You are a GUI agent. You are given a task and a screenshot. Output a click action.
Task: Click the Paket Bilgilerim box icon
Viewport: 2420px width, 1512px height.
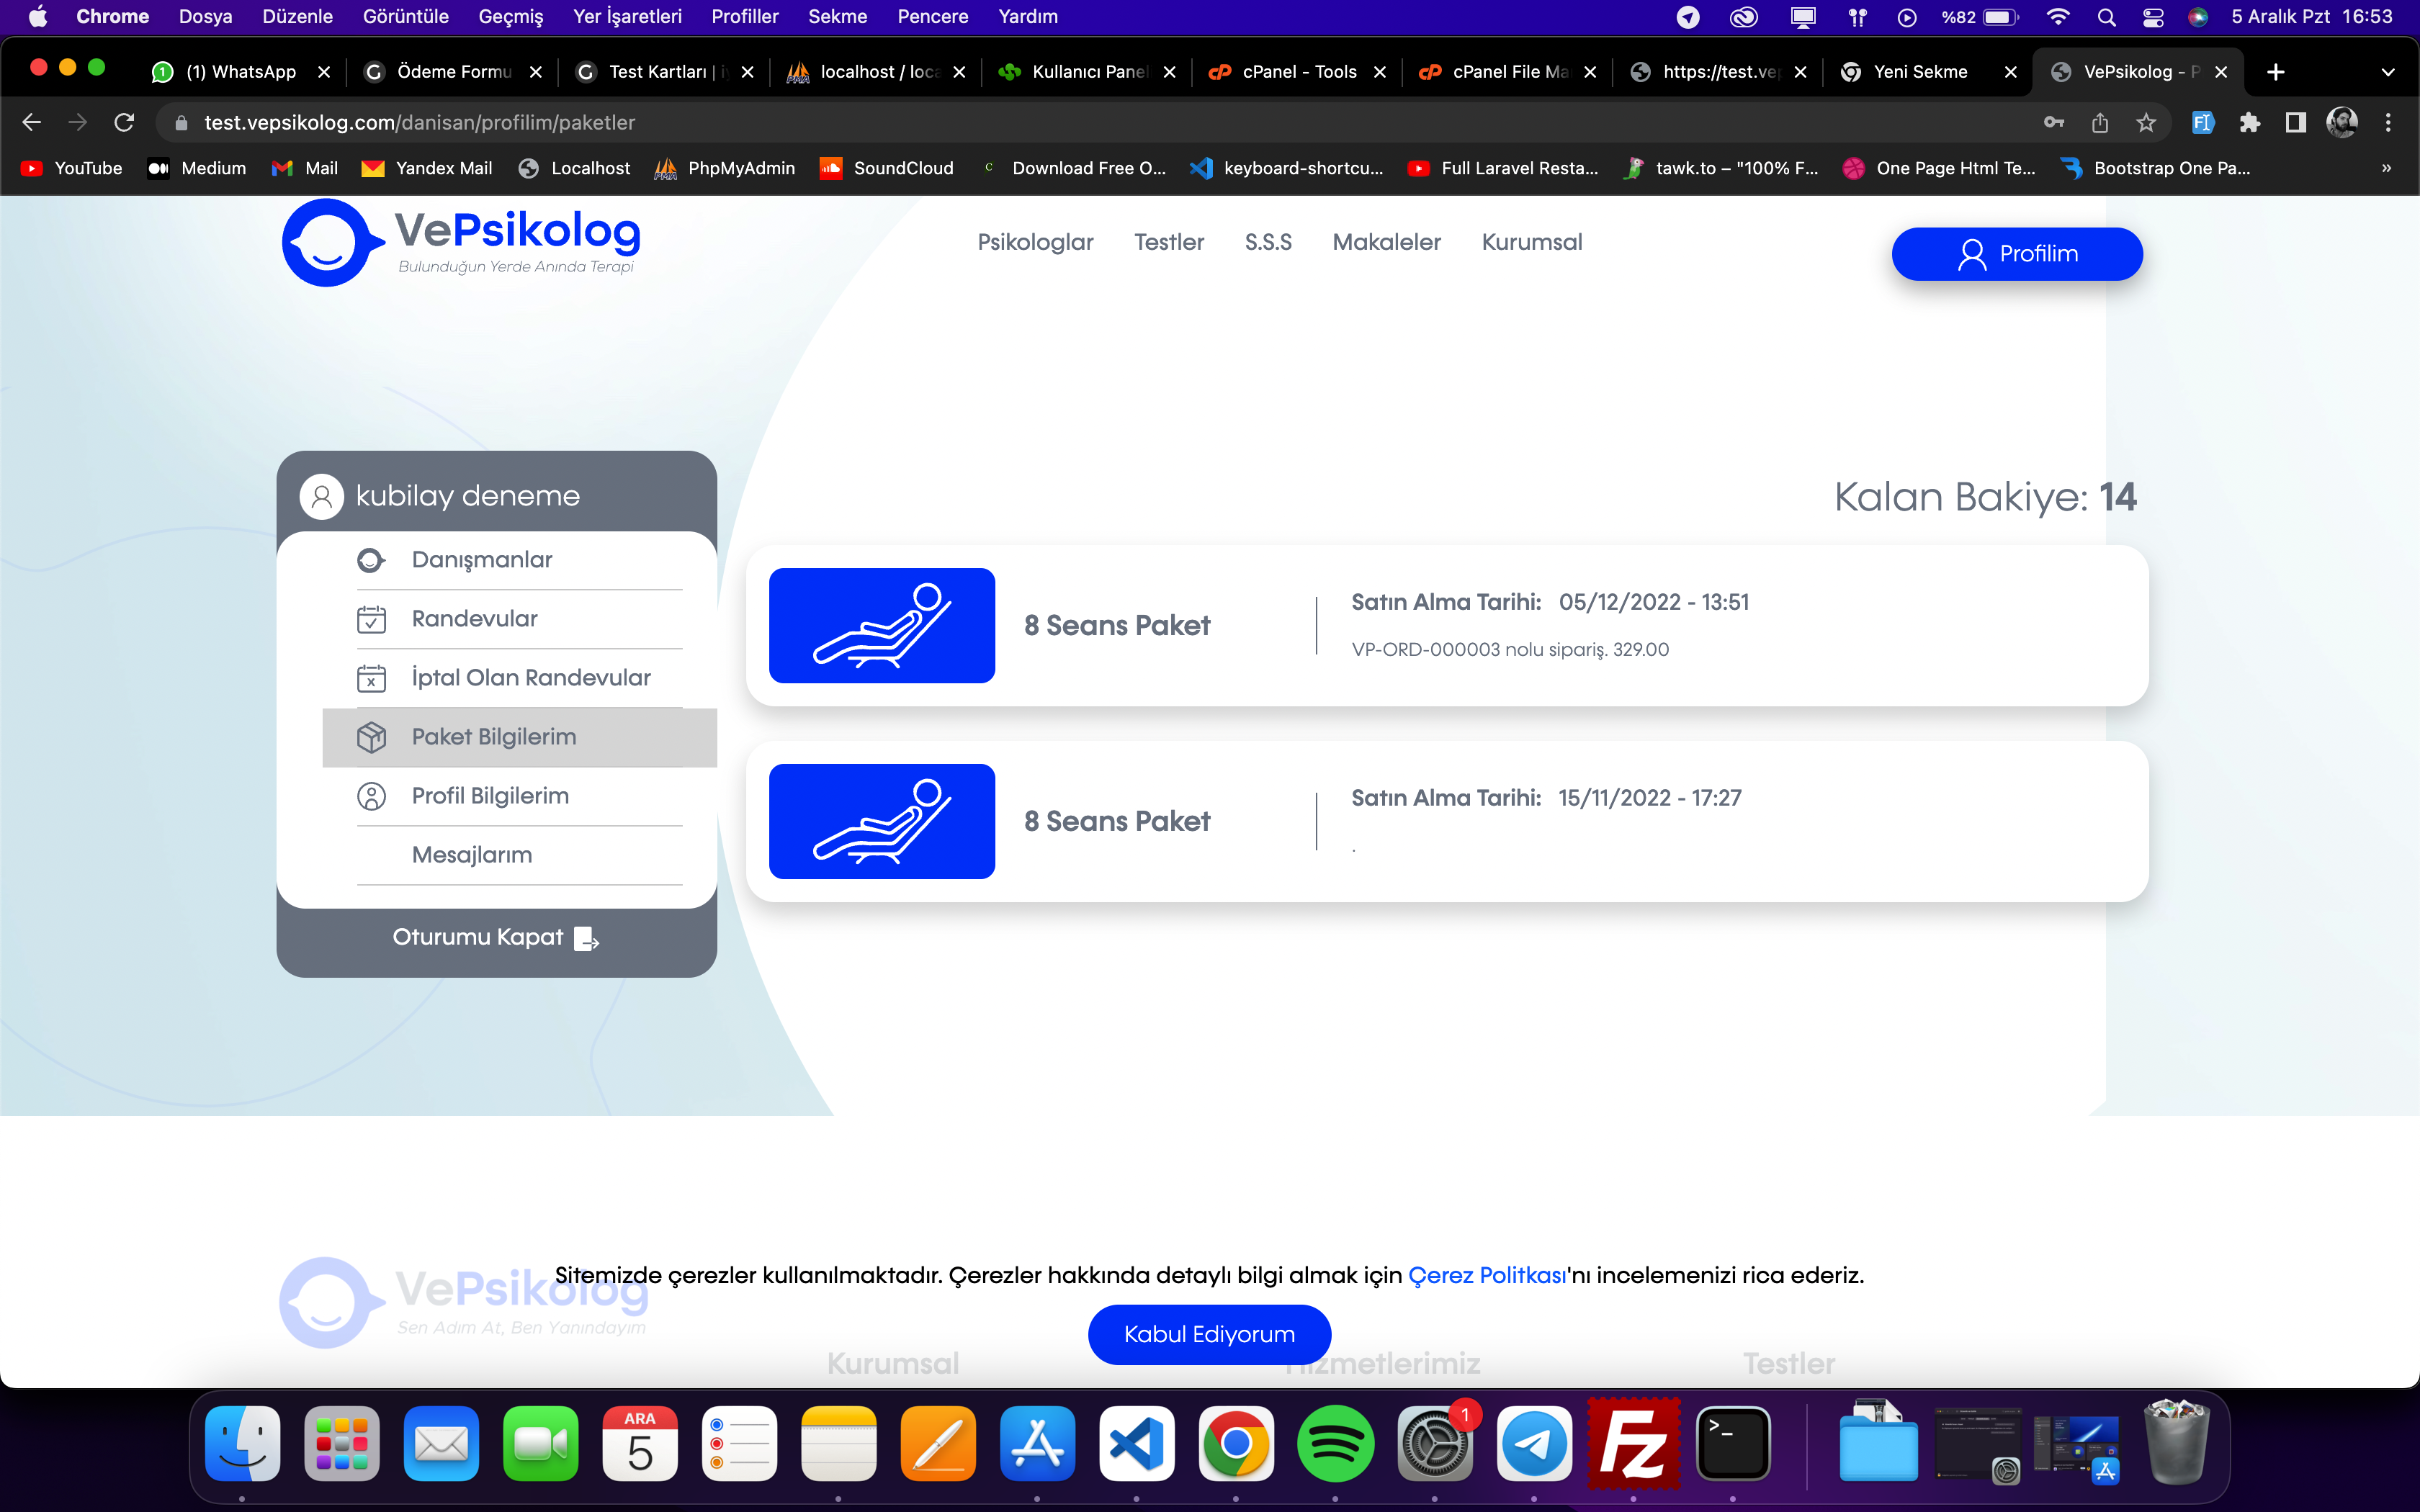point(371,737)
